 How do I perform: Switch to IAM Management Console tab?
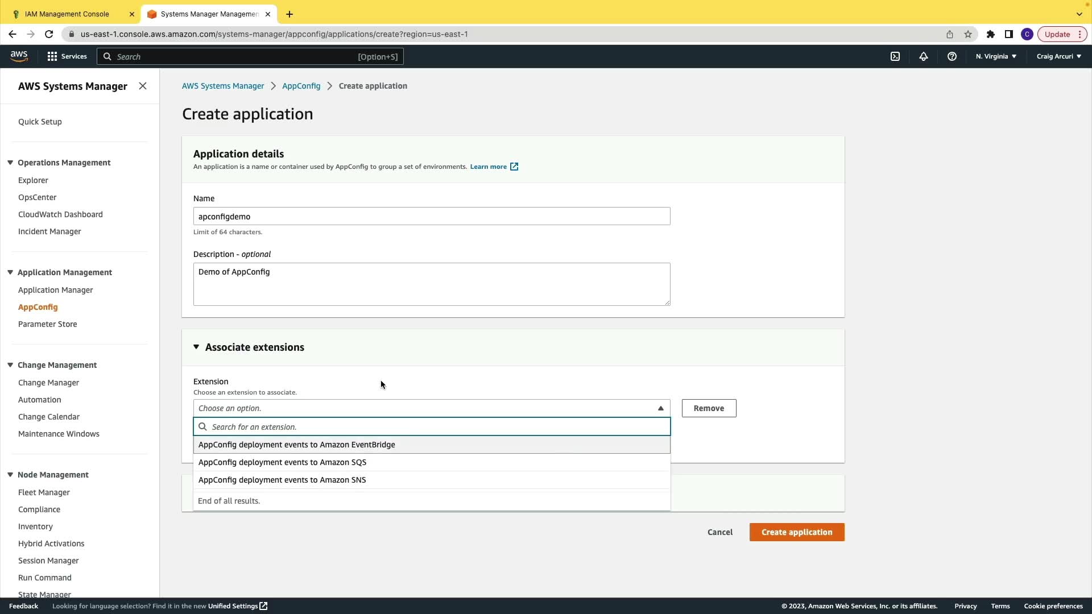67,14
